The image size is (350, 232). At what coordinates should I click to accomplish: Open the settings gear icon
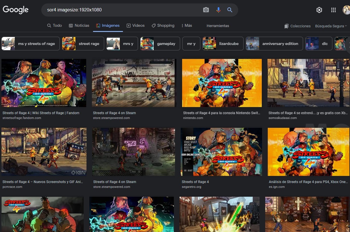(319, 10)
